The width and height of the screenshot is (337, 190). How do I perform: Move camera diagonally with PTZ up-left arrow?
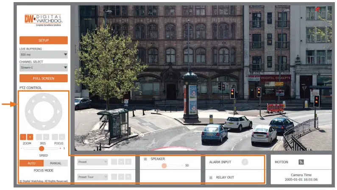(x=33, y=101)
